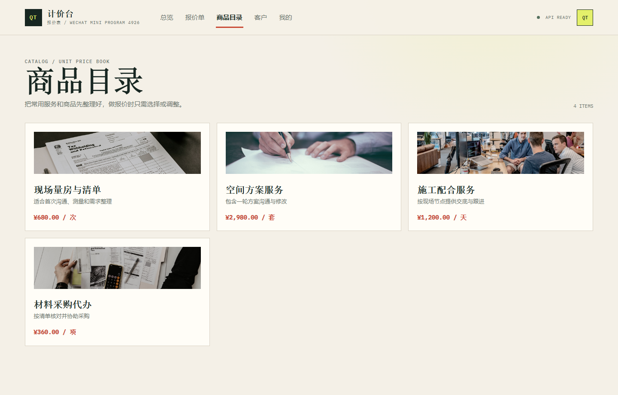Click the ¥360.00 / 项 price
618x395 pixels.
[55, 332]
